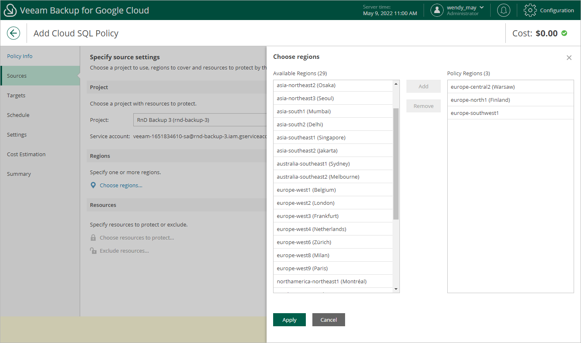581x343 pixels.
Task: Click the Available Regions scroll down arrow
Action: pos(396,289)
